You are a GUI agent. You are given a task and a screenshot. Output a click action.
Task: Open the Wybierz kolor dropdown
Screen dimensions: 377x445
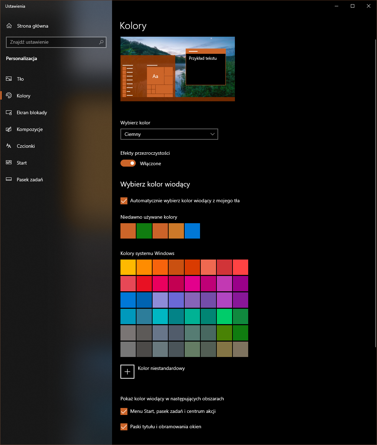coord(169,134)
